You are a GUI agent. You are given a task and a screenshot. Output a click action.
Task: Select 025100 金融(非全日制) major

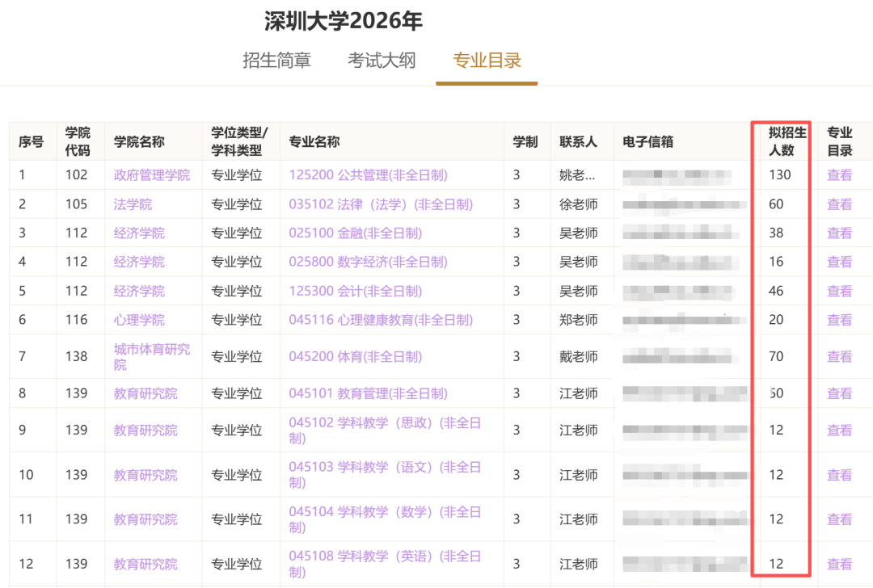click(x=355, y=233)
